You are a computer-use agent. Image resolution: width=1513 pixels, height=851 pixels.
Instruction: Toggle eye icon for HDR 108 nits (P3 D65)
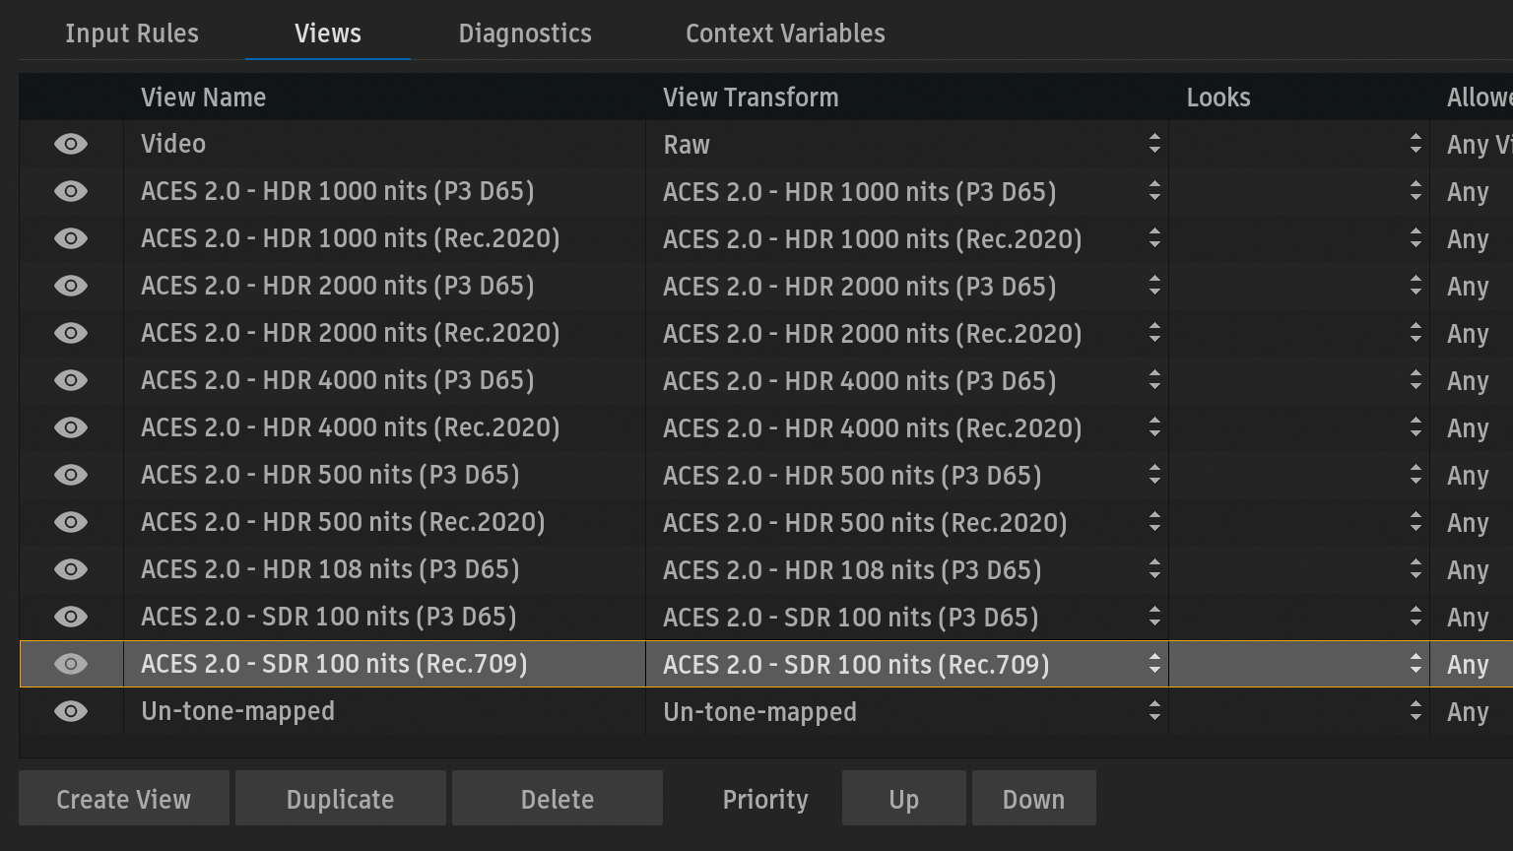tap(71, 569)
